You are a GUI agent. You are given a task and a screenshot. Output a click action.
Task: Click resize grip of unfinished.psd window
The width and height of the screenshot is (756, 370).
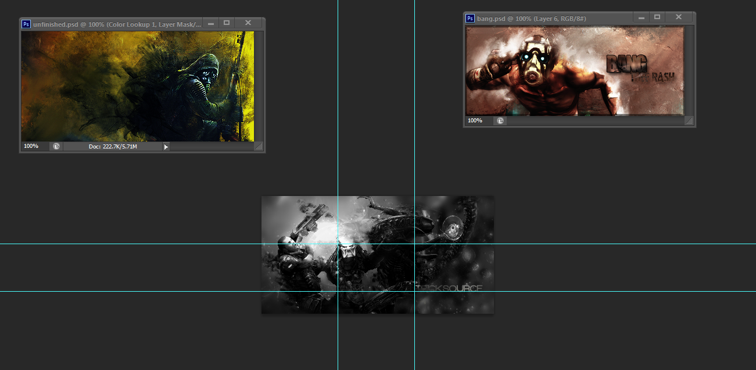point(259,147)
